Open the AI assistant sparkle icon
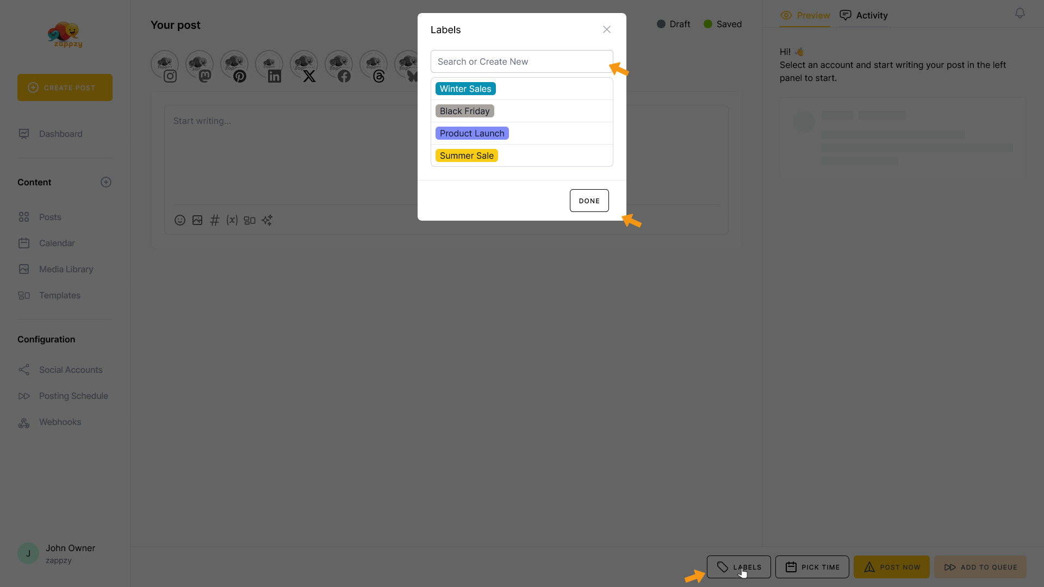This screenshot has width=1044, height=587. point(267,220)
